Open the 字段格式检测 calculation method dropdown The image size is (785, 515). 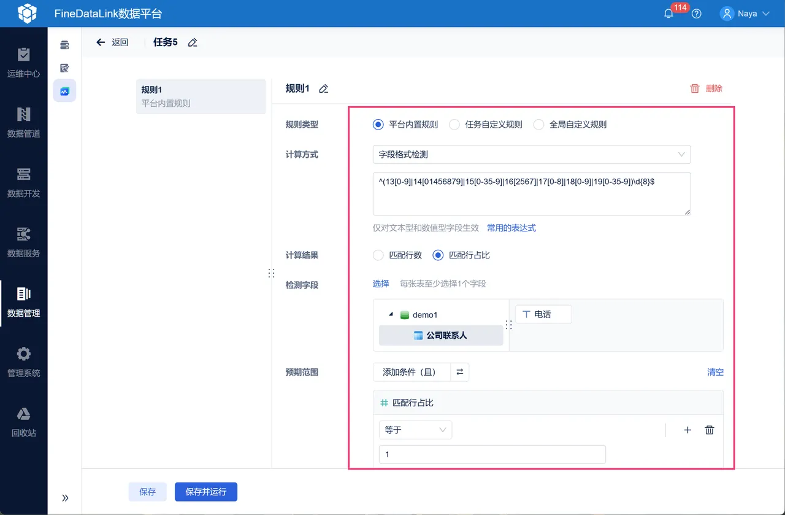(532, 155)
